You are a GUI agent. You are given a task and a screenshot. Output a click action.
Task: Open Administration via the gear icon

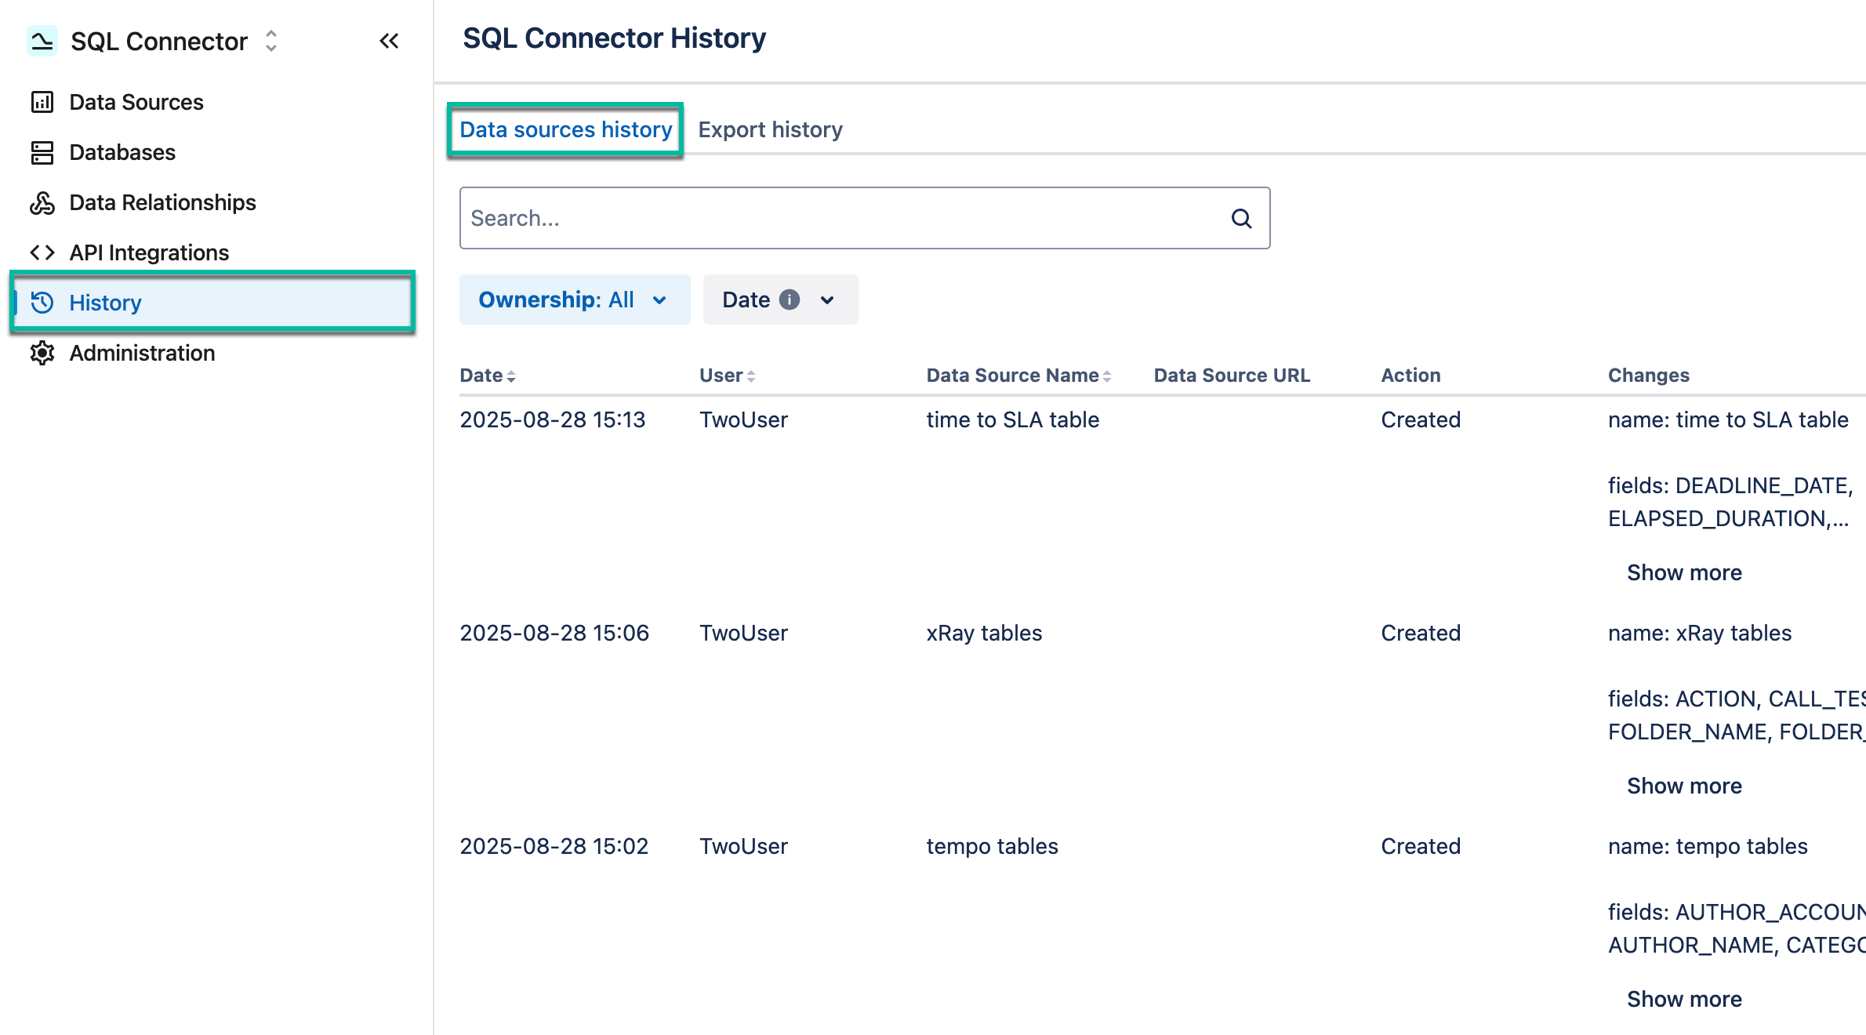click(x=42, y=353)
